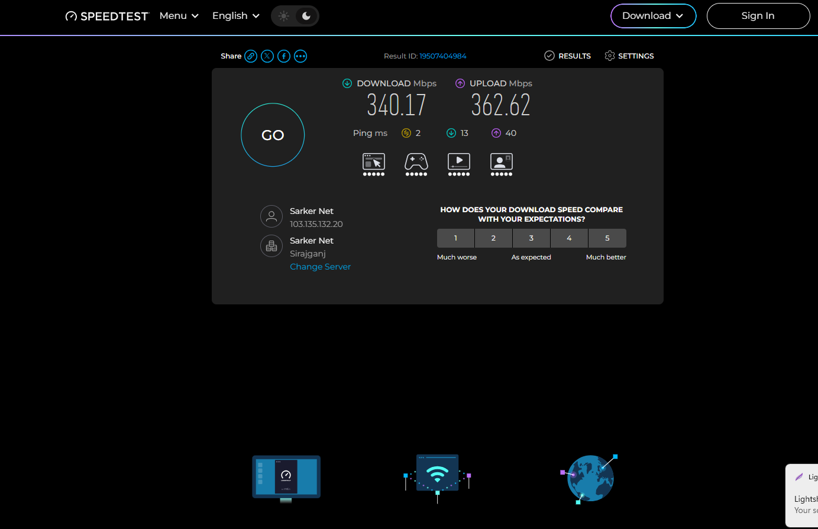Open the Lightshot notification popup
818x529 pixels.
click(x=802, y=495)
